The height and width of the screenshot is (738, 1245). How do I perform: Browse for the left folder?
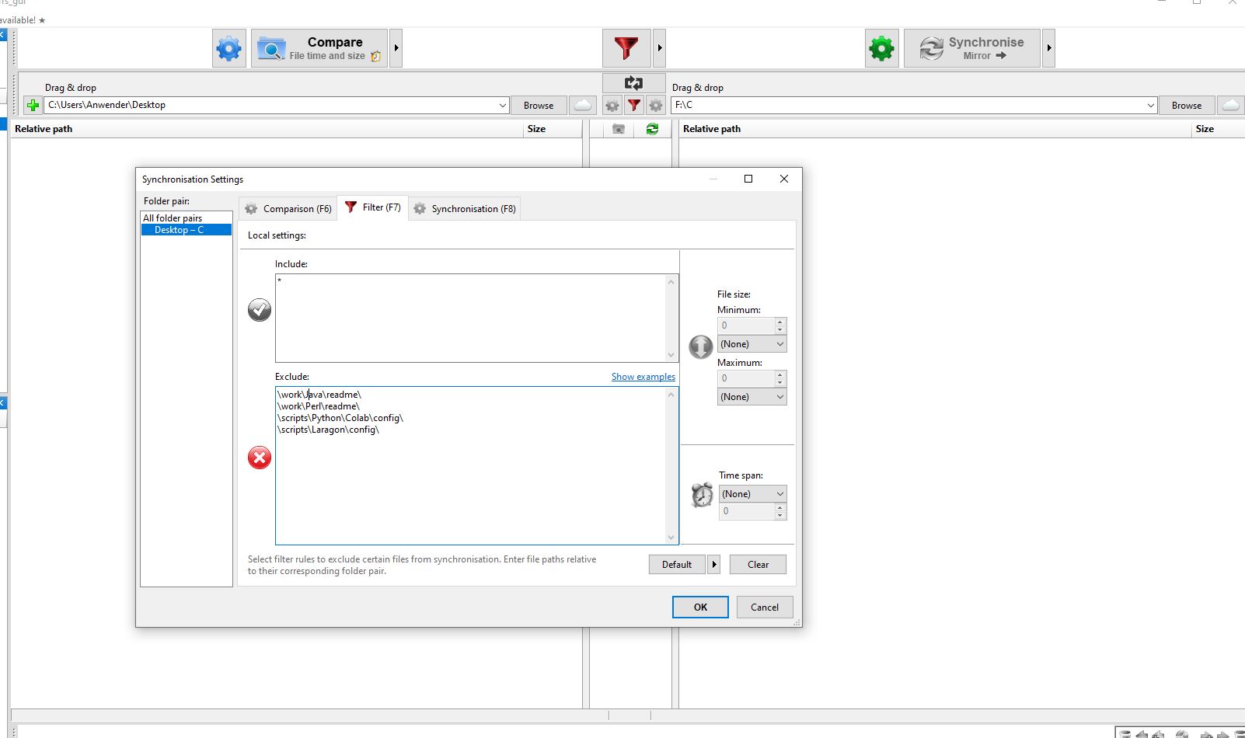539,105
